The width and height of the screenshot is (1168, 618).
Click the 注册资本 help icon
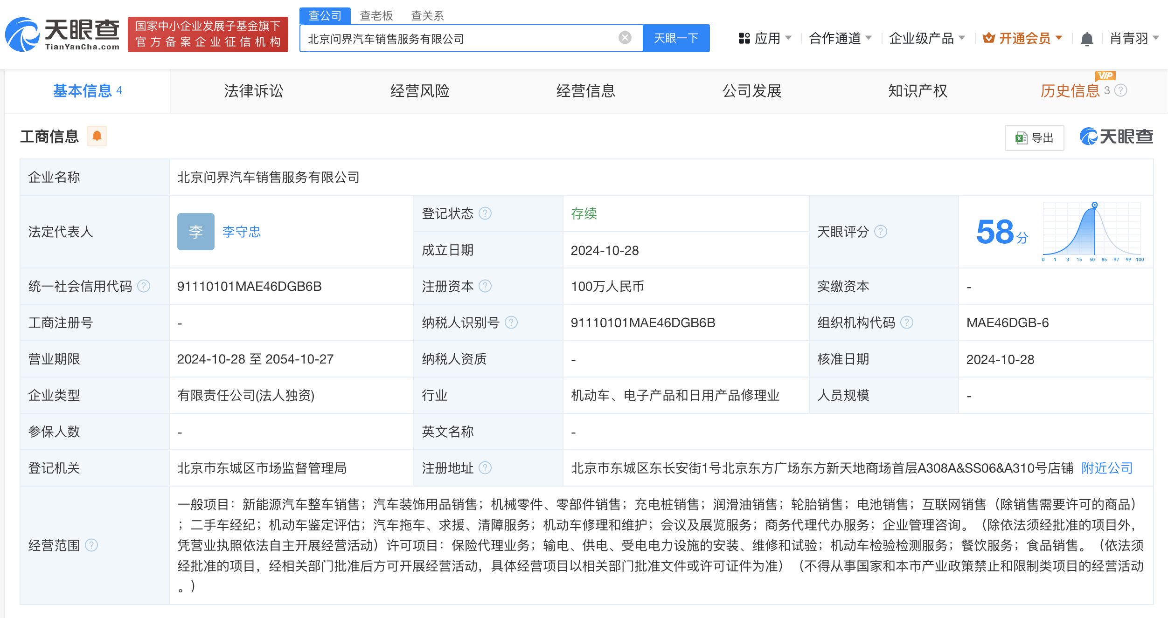tap(486, 286)
